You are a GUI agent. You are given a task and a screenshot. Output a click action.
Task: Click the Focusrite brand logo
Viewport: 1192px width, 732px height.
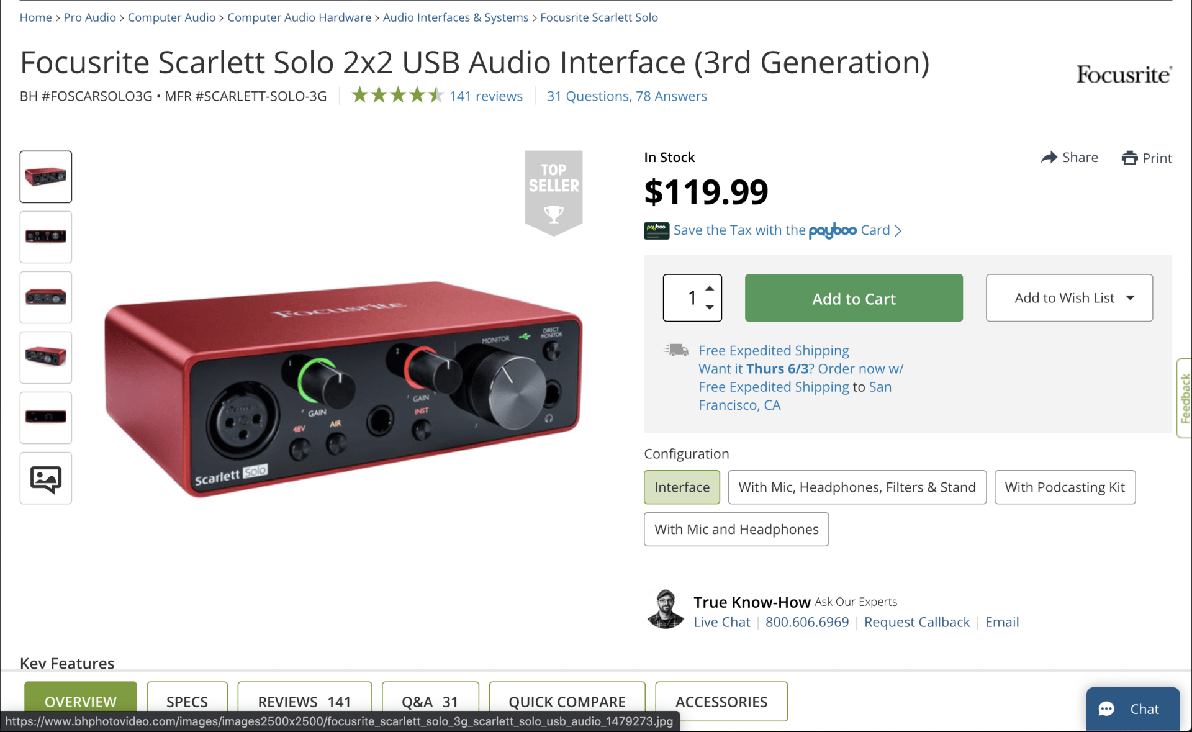click(1123, 75)
